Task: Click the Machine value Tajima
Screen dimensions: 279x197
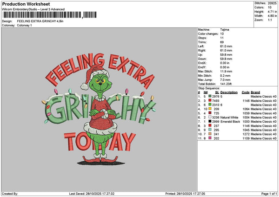Action: [x=225, y=30]
